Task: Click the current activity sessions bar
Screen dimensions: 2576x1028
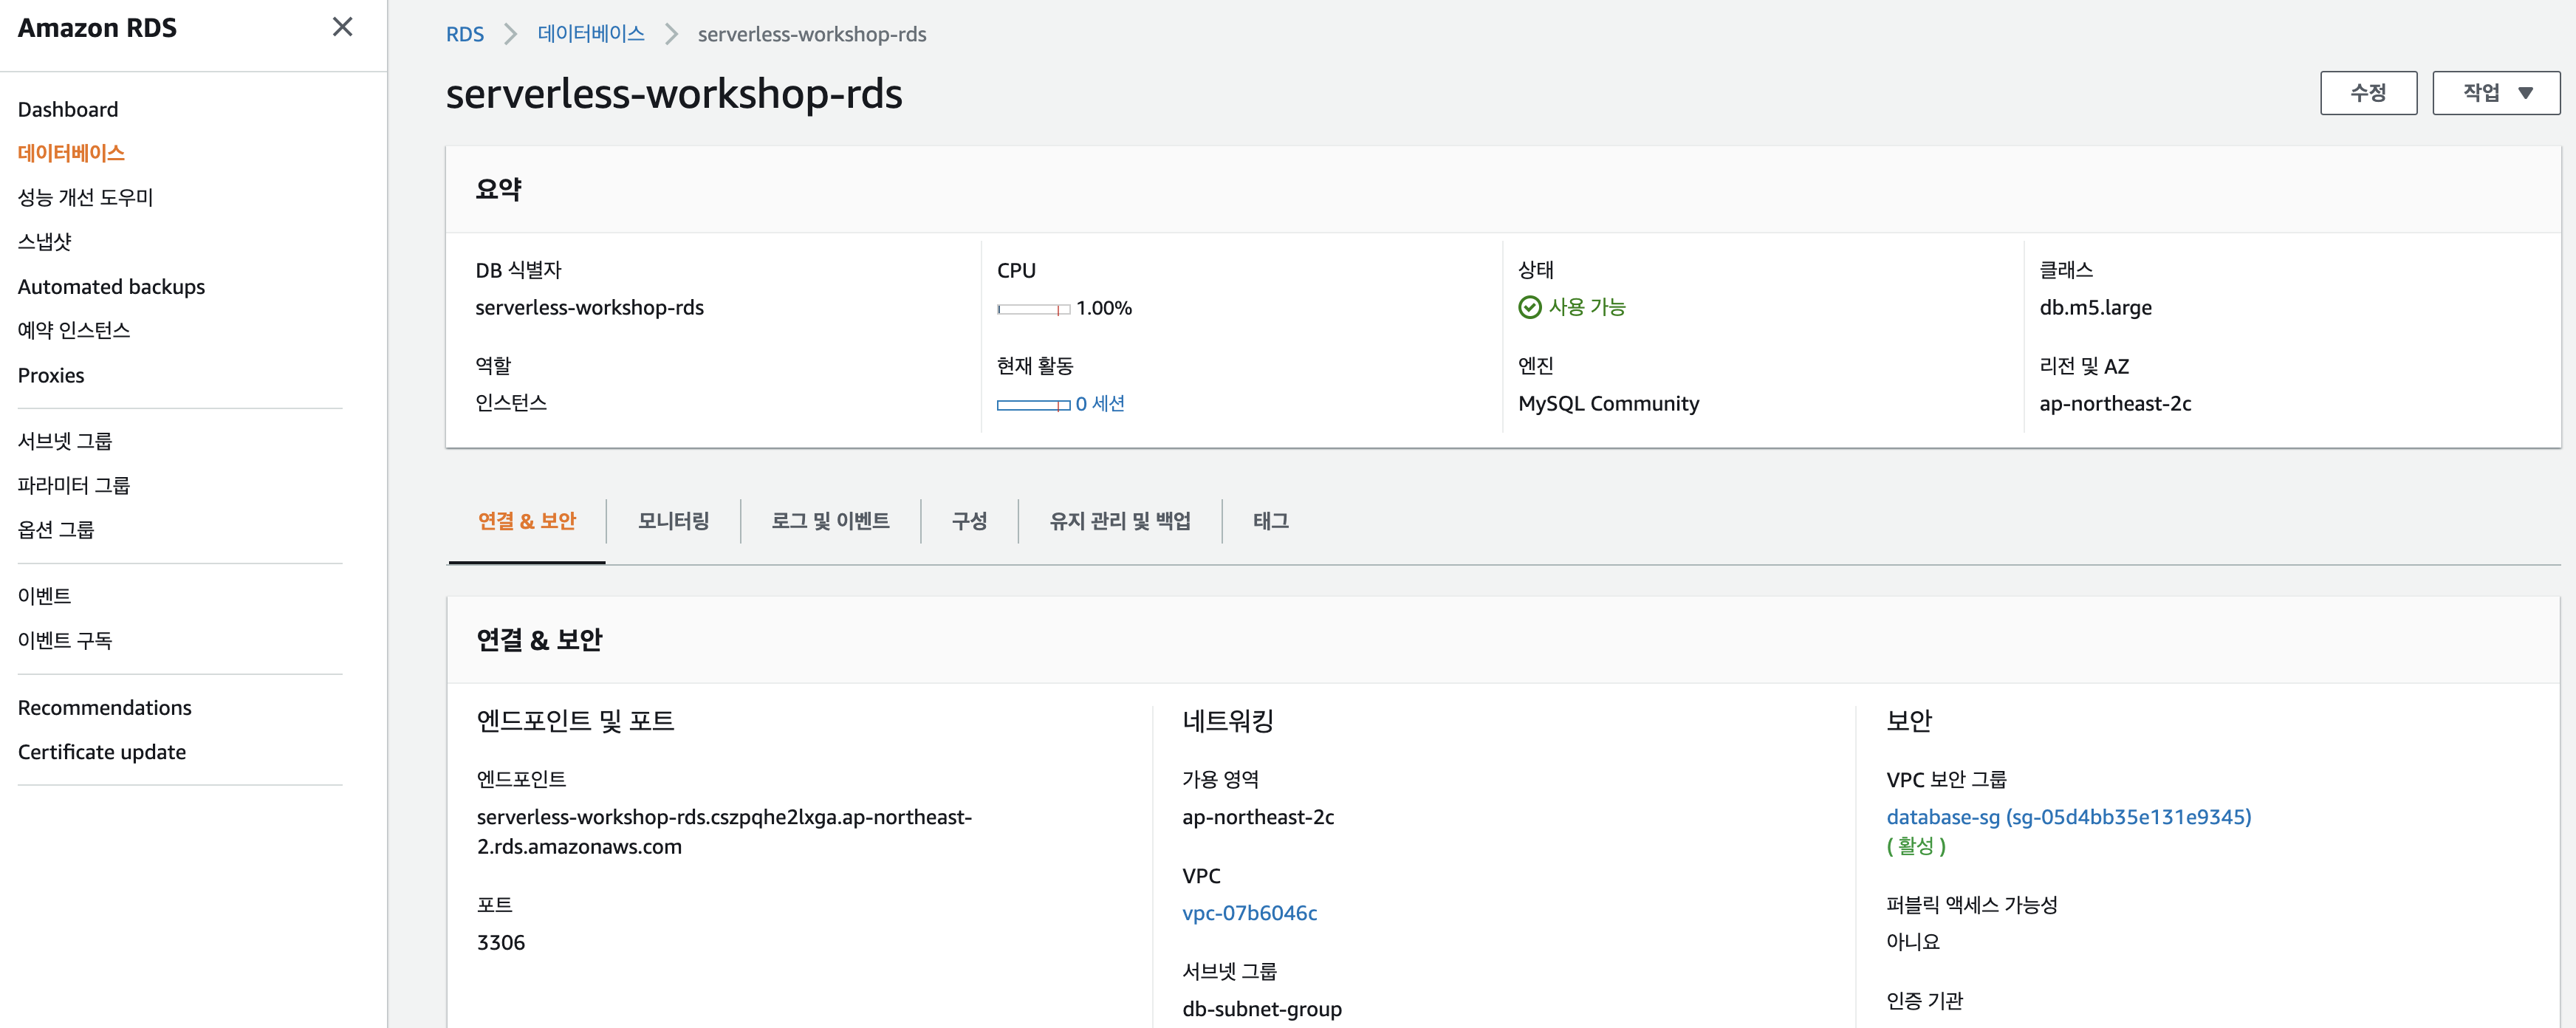Action: click(1033, 405)
